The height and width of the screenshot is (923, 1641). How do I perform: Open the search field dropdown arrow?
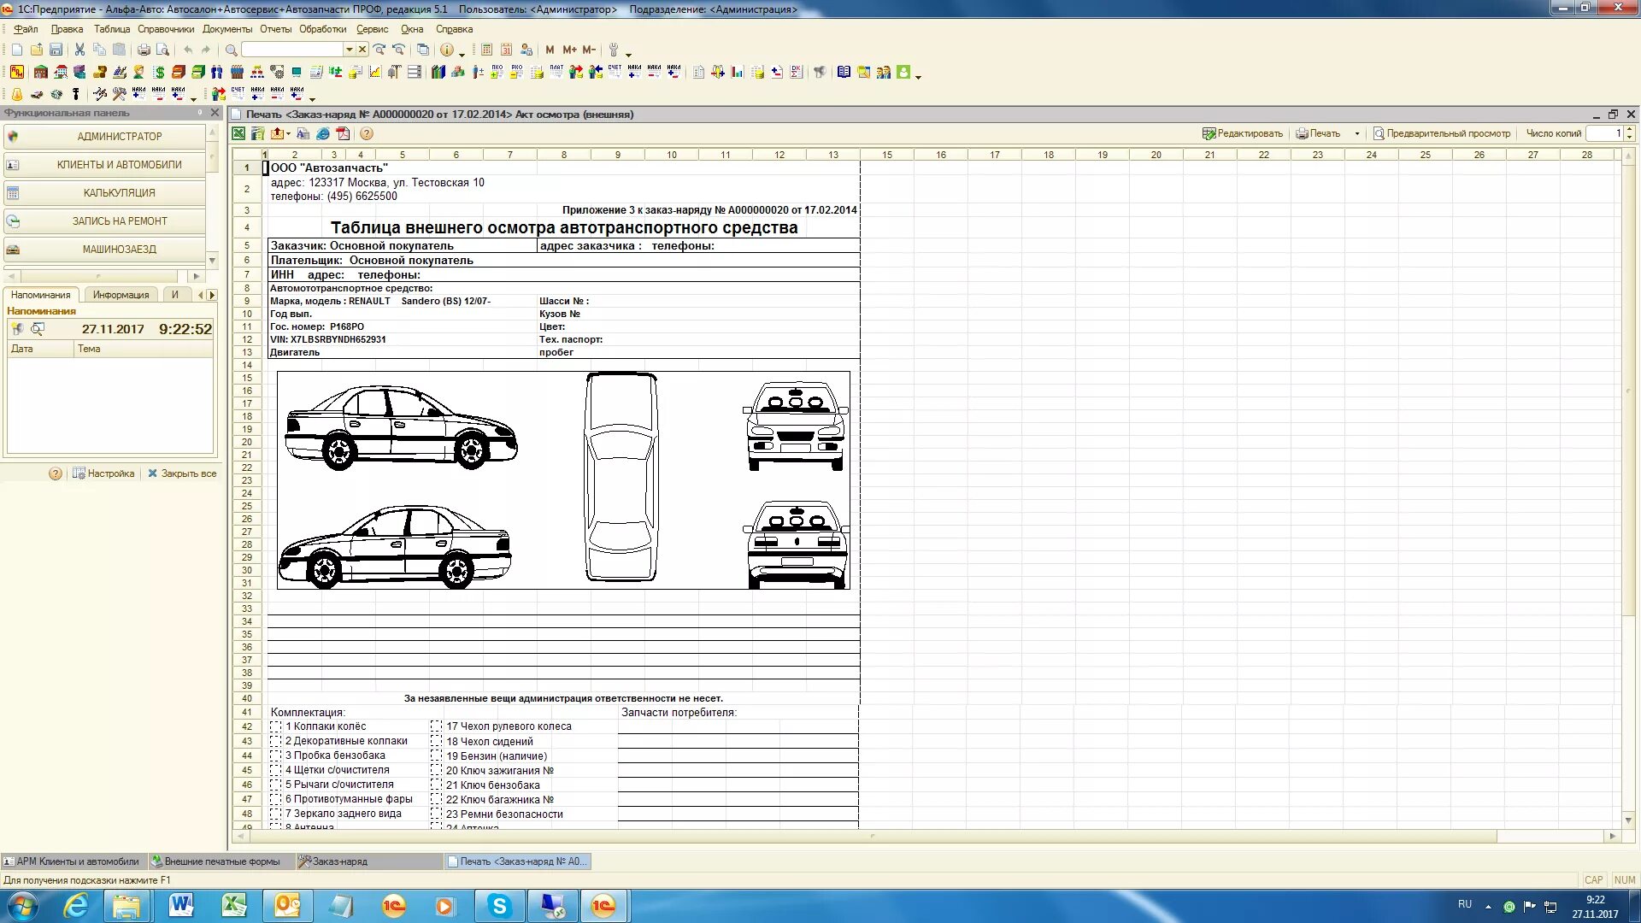[x=349, y=50]
